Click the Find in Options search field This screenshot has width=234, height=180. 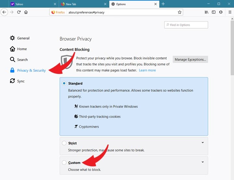pyautogui.click(x=186, y=25)
